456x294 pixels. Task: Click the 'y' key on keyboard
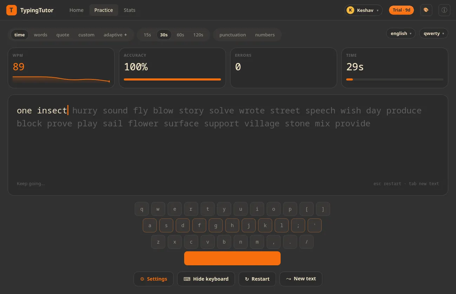click(x=224, y=209)
